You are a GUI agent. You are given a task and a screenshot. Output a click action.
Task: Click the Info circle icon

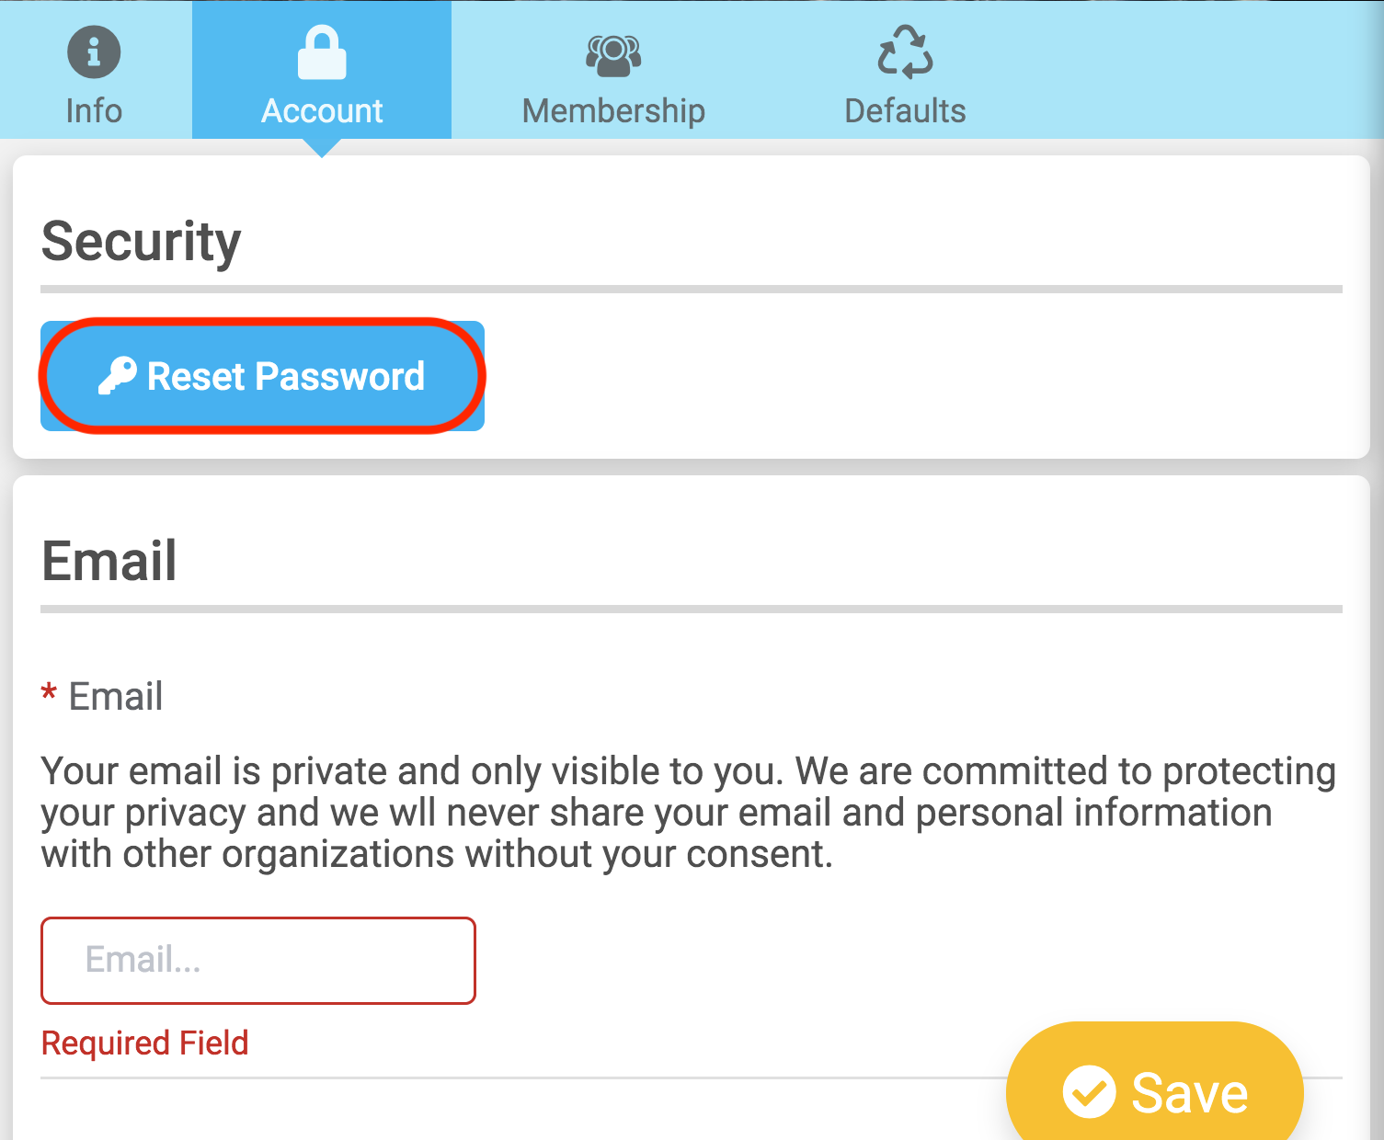[94, 51]
